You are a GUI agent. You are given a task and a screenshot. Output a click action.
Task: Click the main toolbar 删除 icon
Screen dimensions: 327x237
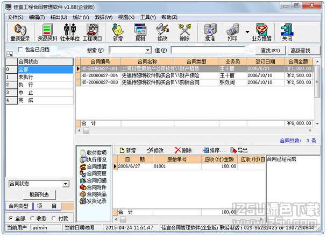tap(184, 32)
